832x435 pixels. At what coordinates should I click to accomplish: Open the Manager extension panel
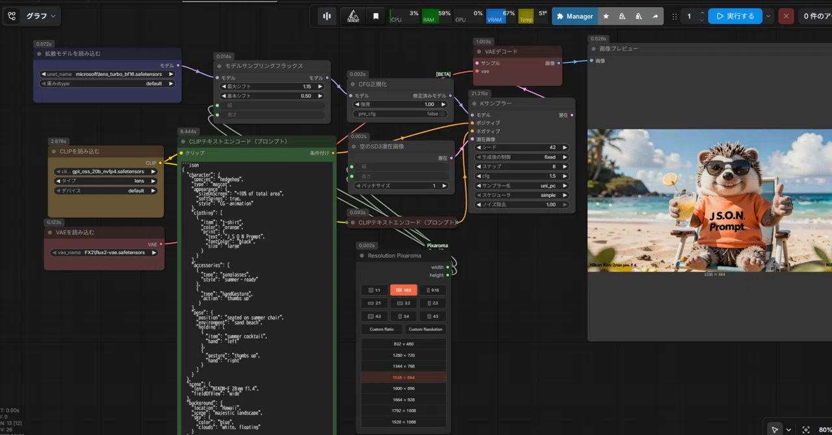coord(575,16)
